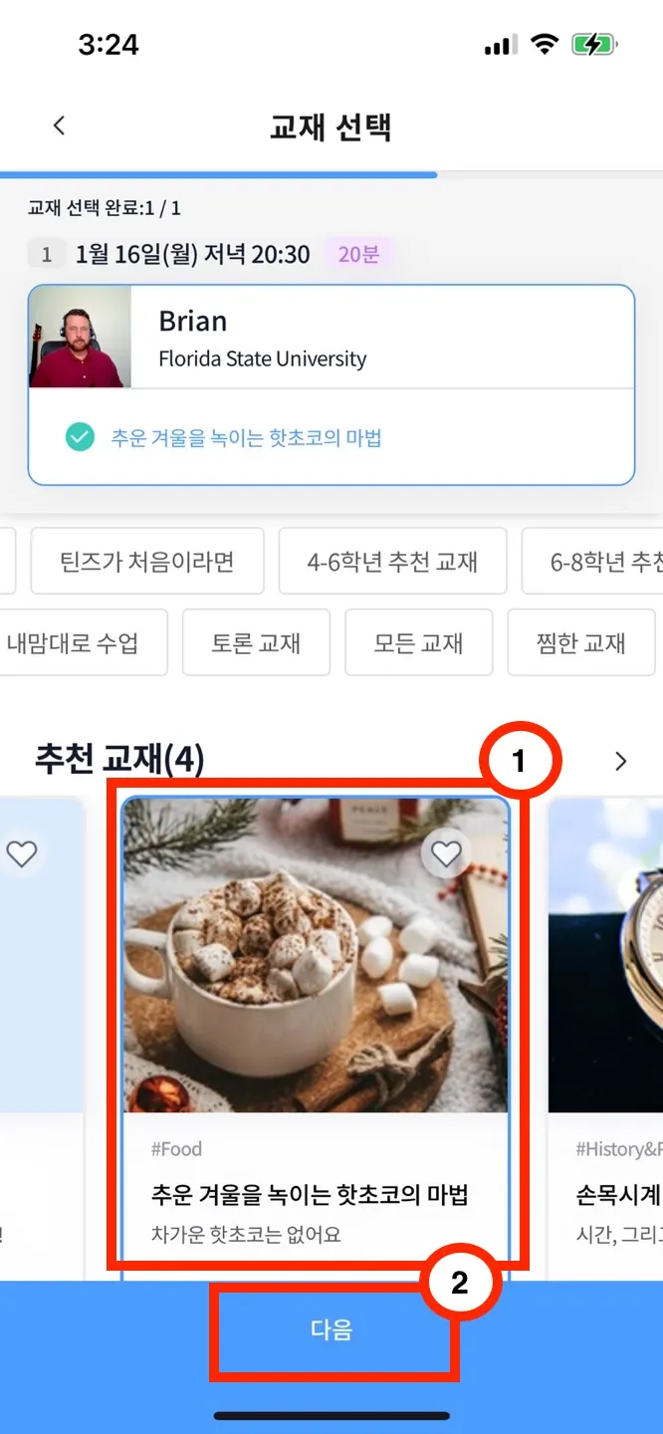Tap the blue progress bar under title
Screen dimensions: 663x1434
click(x=218, y=174)
